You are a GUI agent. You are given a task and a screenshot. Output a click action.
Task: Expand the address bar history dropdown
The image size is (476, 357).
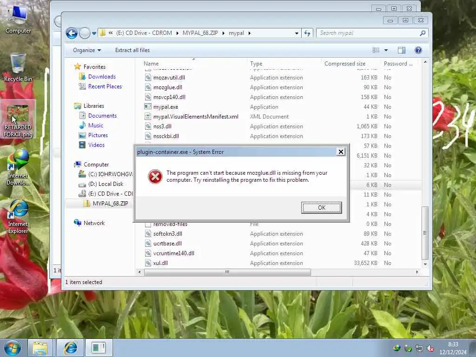point(297,33)
